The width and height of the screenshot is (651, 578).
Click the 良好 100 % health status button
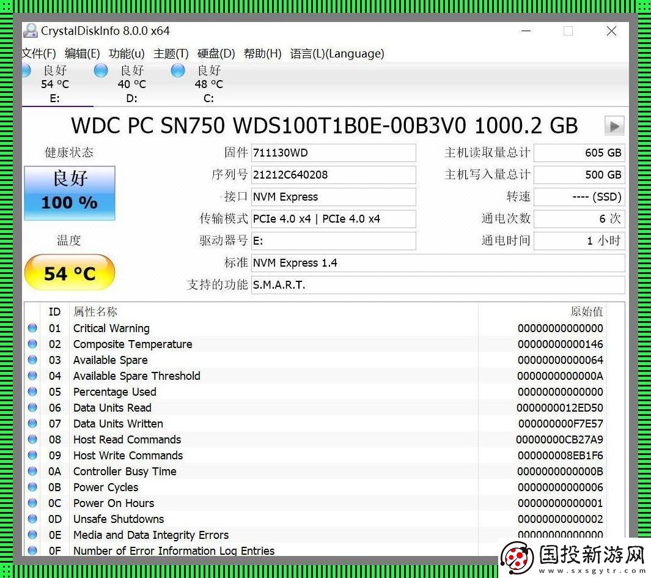pos(70,193)
